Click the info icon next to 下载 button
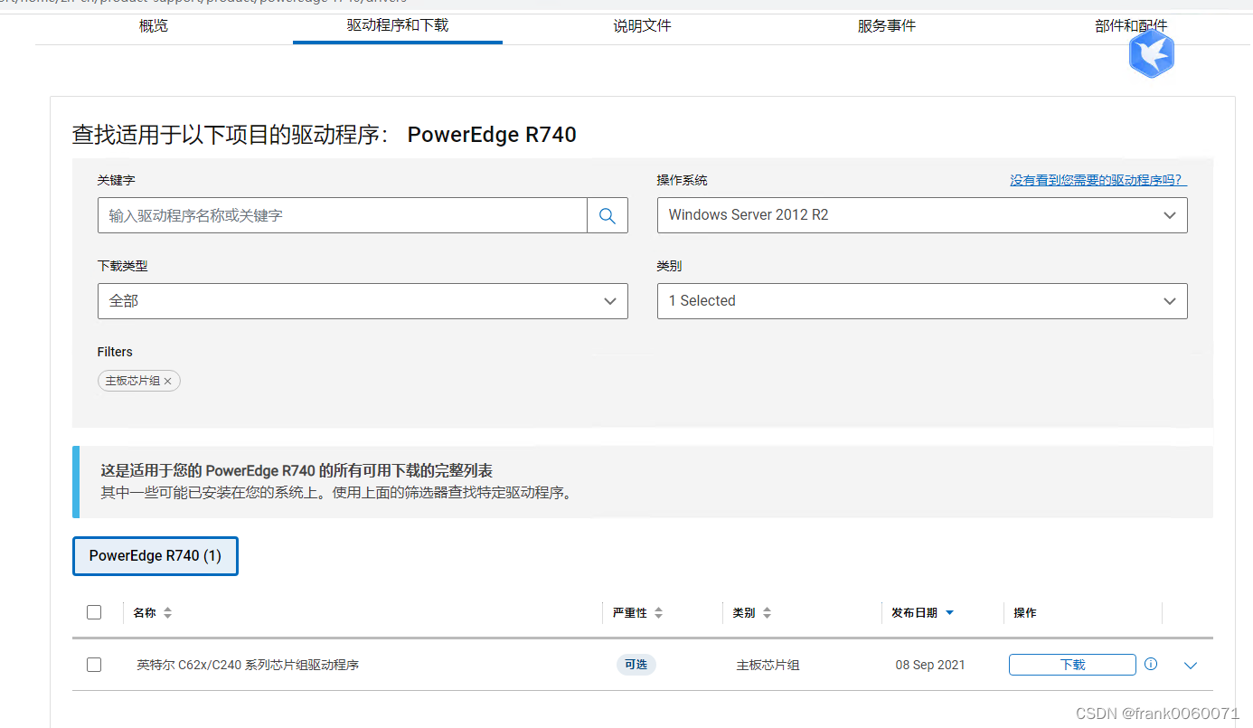Screen dimensions: 1253x728 (x=1151, y=664)
